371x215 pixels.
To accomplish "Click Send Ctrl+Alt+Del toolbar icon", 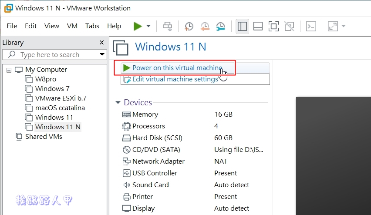I will click(168, 26).
